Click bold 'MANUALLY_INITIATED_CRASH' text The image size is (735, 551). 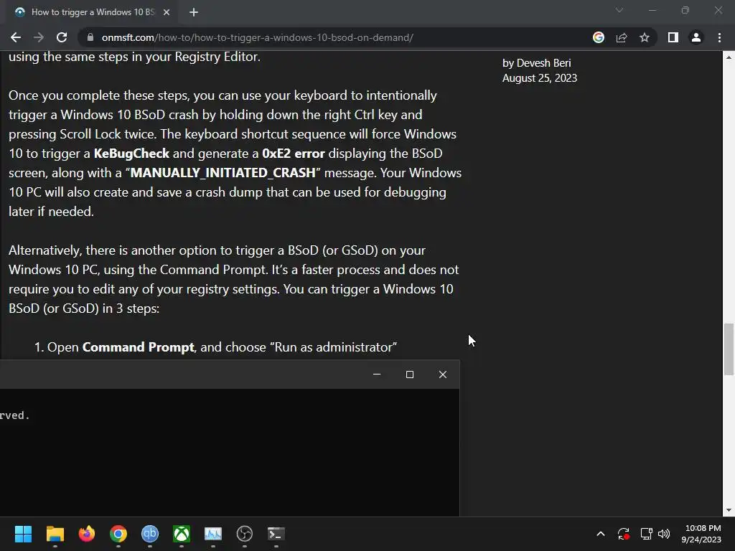tap(223, 173)
